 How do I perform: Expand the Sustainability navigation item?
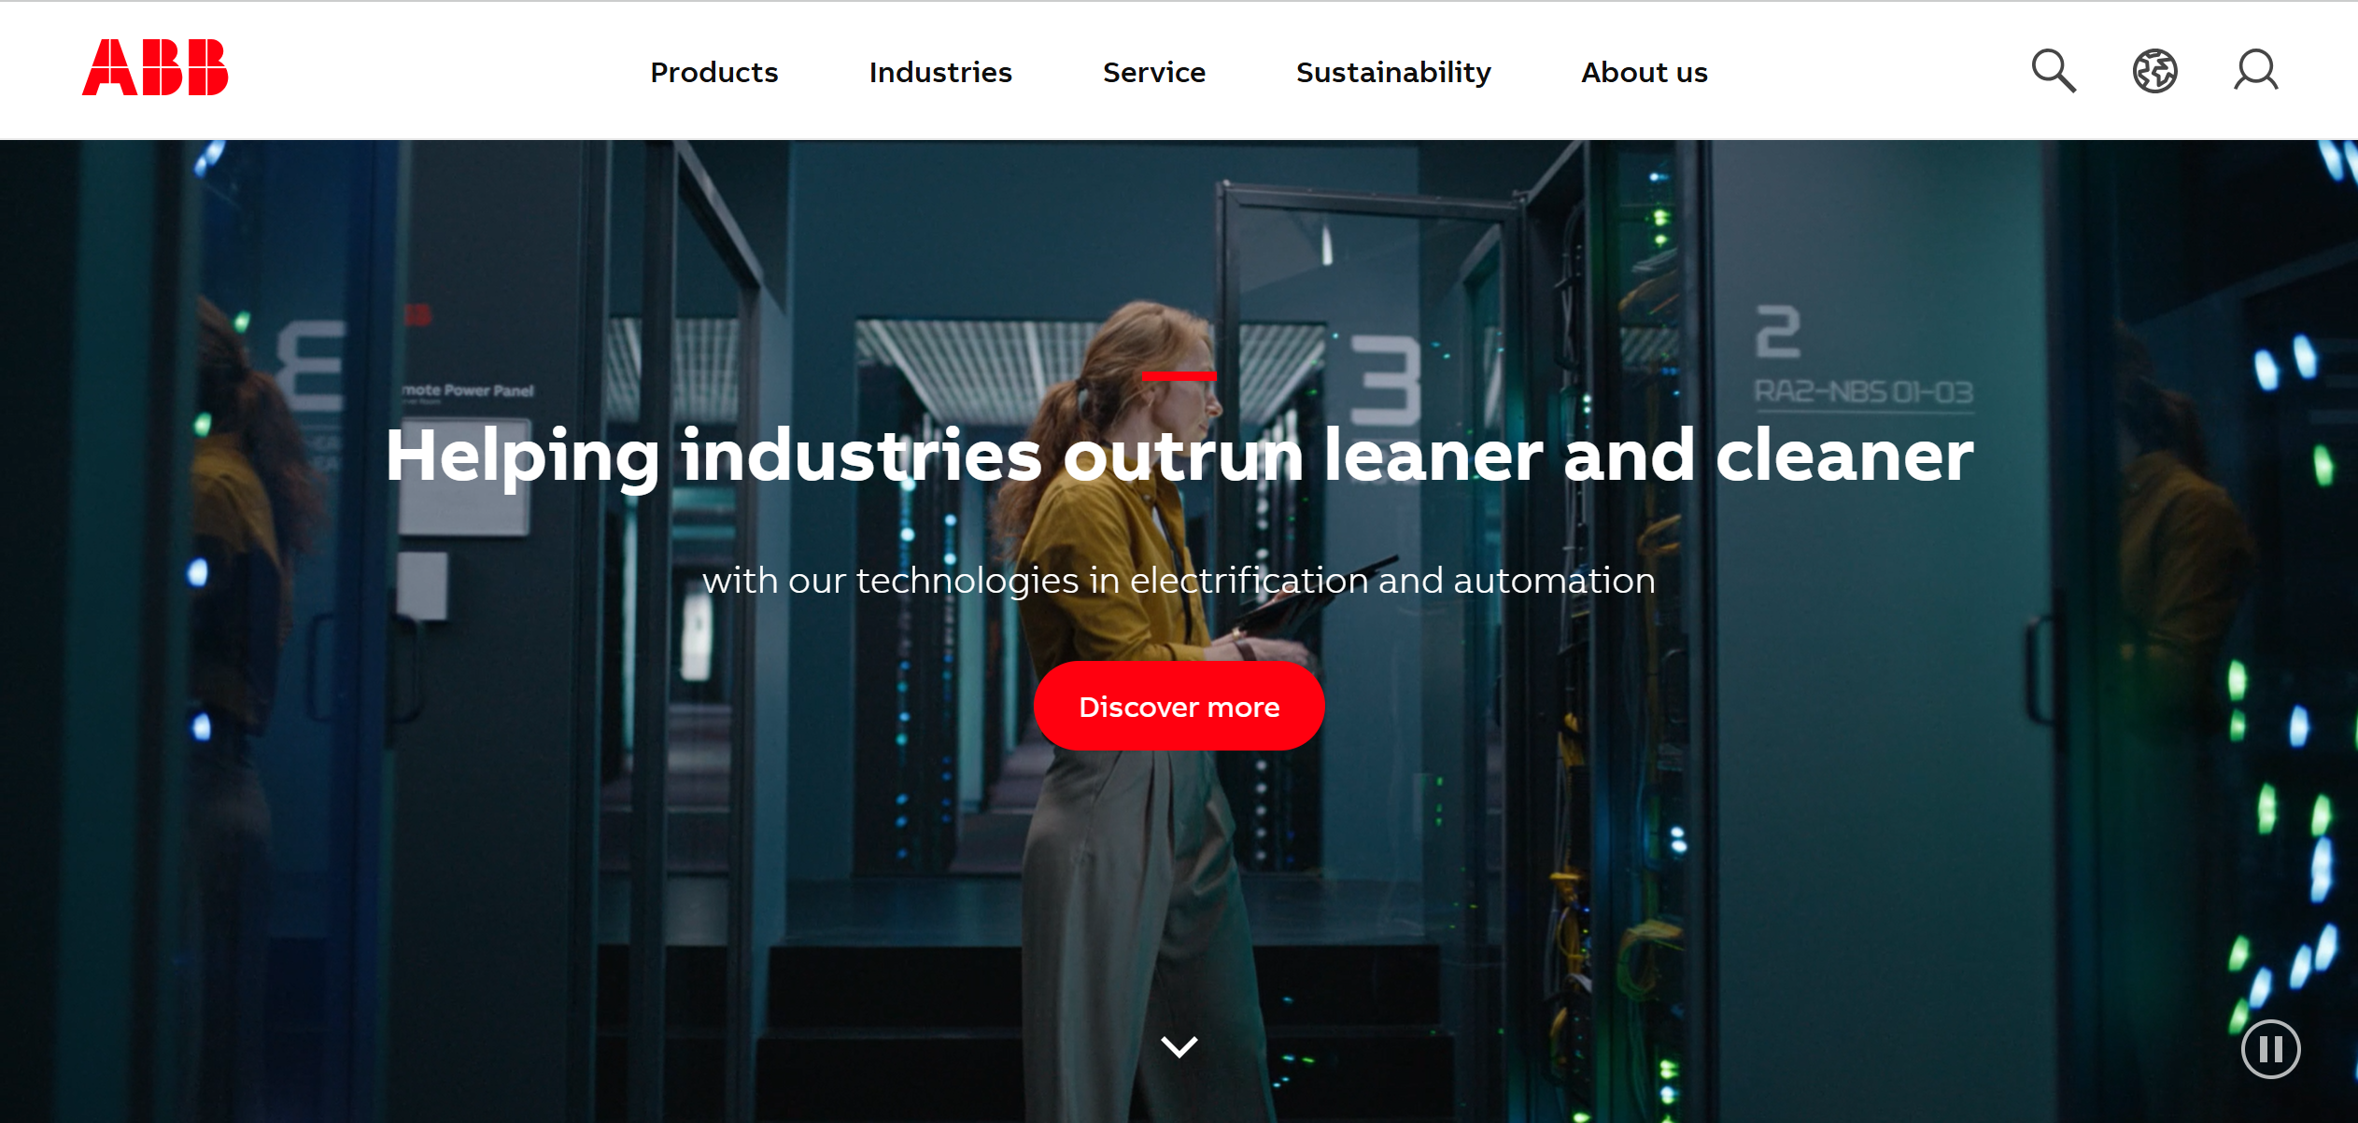[1393, 73]
